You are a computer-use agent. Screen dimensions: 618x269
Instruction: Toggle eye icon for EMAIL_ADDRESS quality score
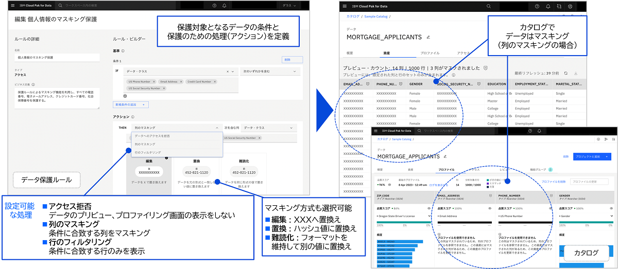tap(489, 208)
